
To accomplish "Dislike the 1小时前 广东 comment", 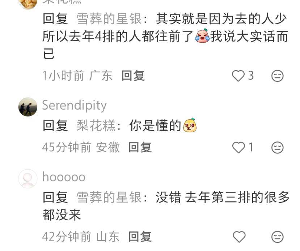I will (277, 76).
